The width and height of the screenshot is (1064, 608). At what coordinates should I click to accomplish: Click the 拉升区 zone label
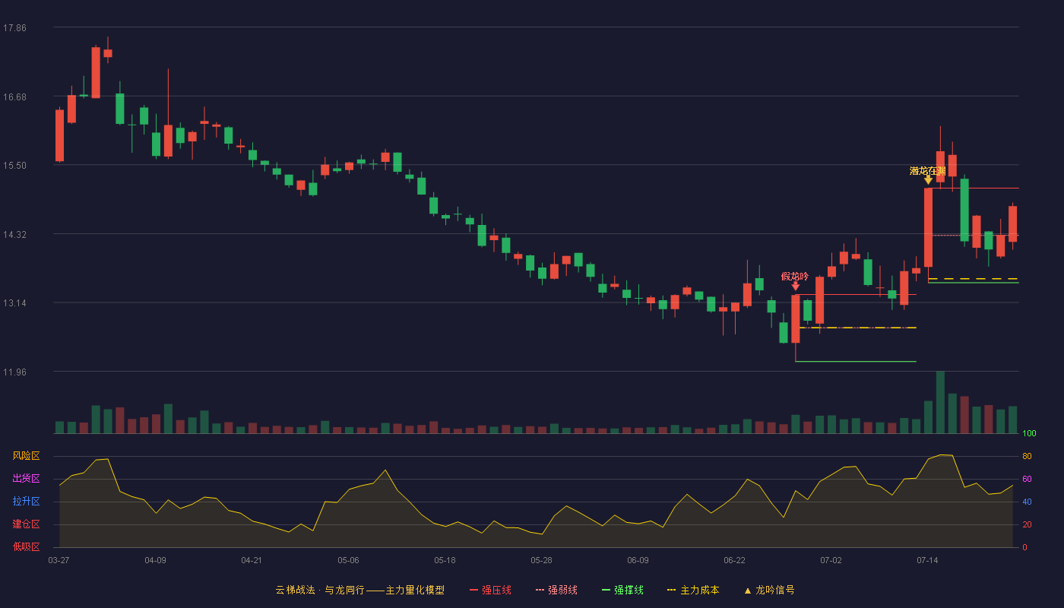(26, 502)
